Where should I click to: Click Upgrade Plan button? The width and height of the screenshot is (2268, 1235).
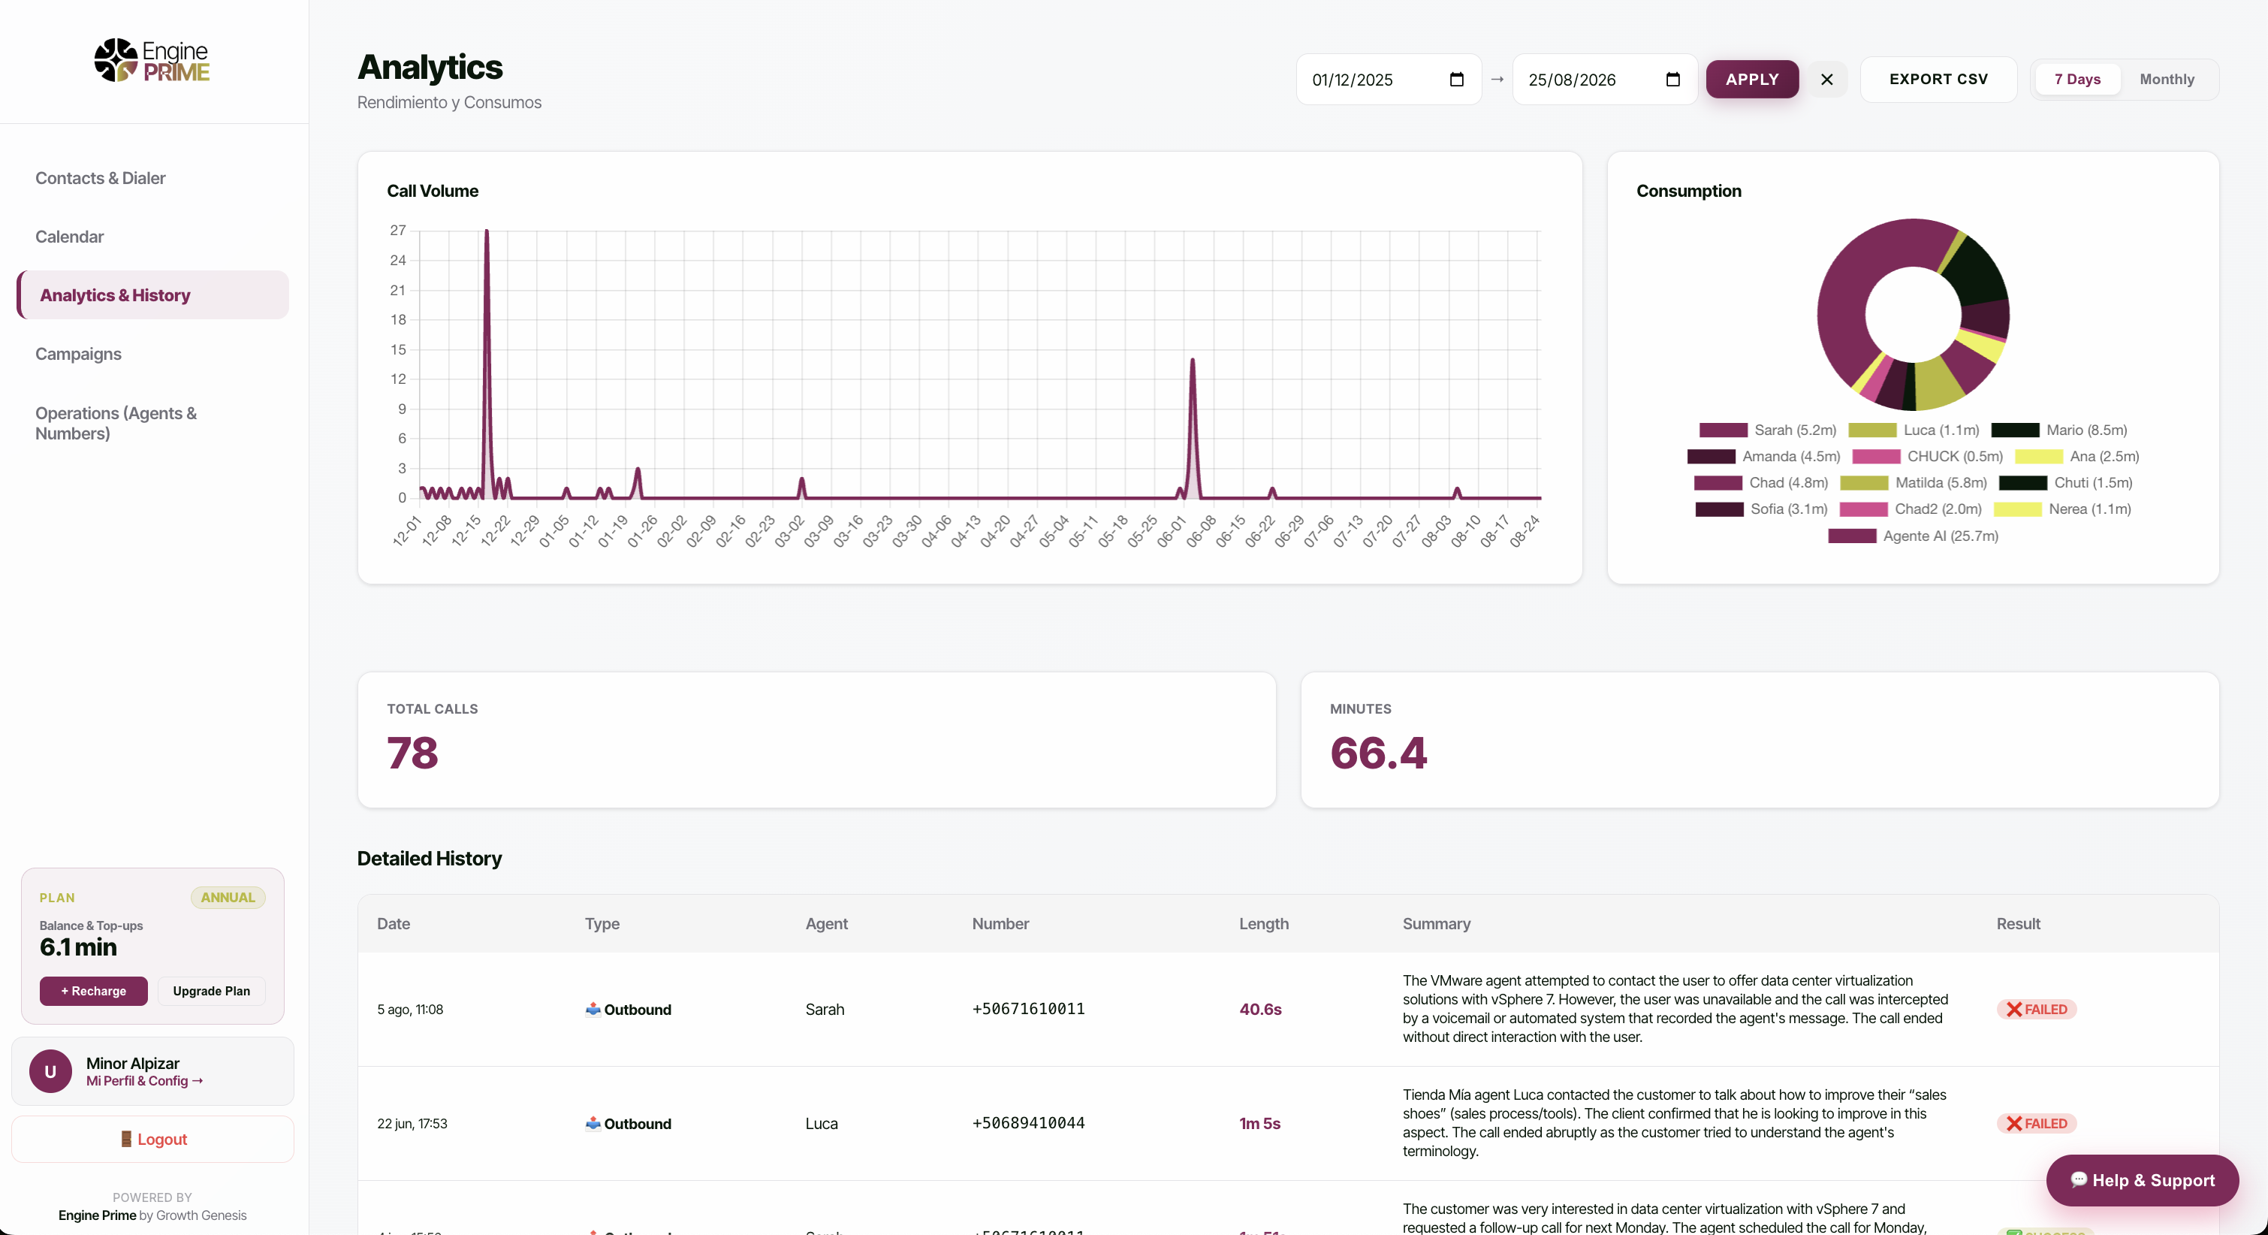click(x=211, y=991)
